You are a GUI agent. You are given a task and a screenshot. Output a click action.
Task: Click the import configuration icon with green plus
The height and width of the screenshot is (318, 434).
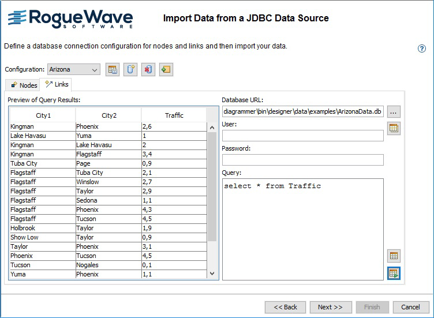(x=166, y=70)
